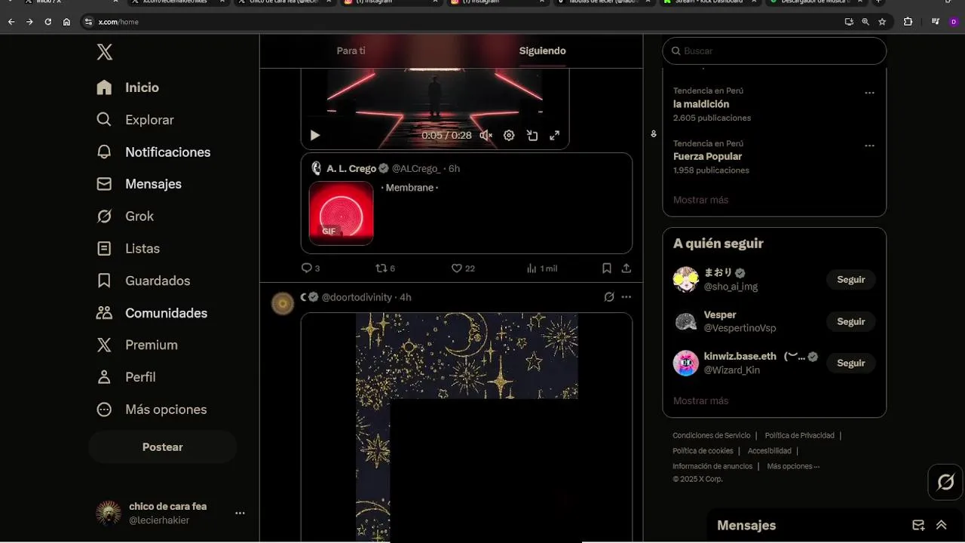Open Vesper's profile avatar
Image resolution: width=965 pixels, height=543 pixels.
[686, 322]
